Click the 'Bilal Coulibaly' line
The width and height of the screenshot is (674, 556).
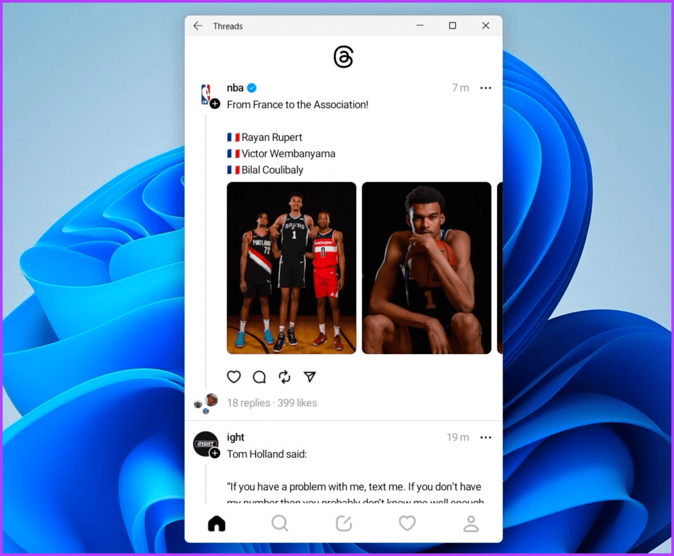pyautogui.click(x=265, y=170)
